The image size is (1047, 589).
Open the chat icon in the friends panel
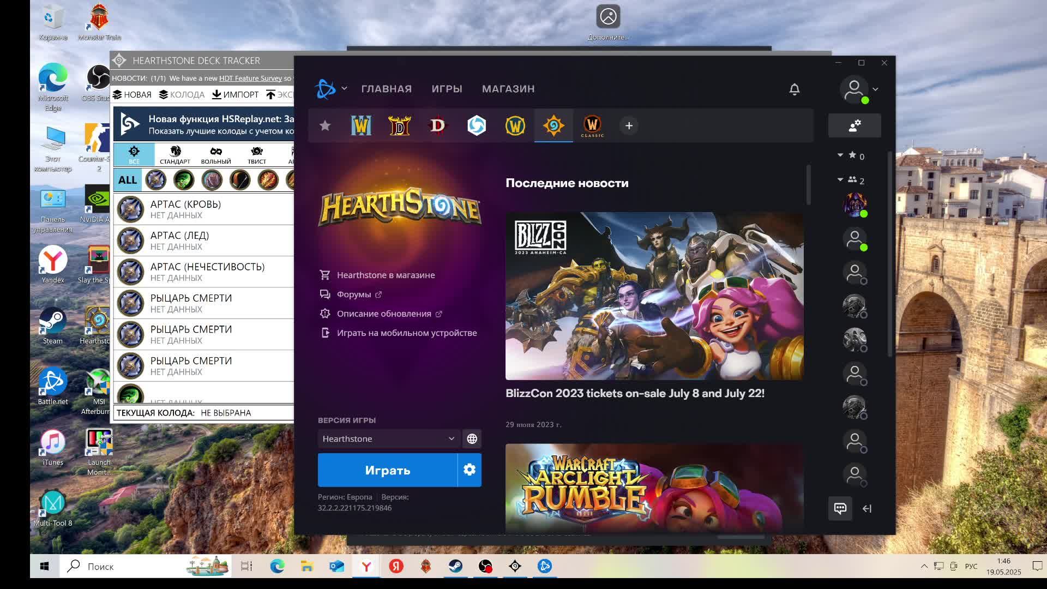pos(840,508)
